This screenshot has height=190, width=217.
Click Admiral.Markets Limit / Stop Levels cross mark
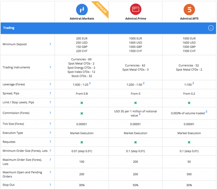82,103
